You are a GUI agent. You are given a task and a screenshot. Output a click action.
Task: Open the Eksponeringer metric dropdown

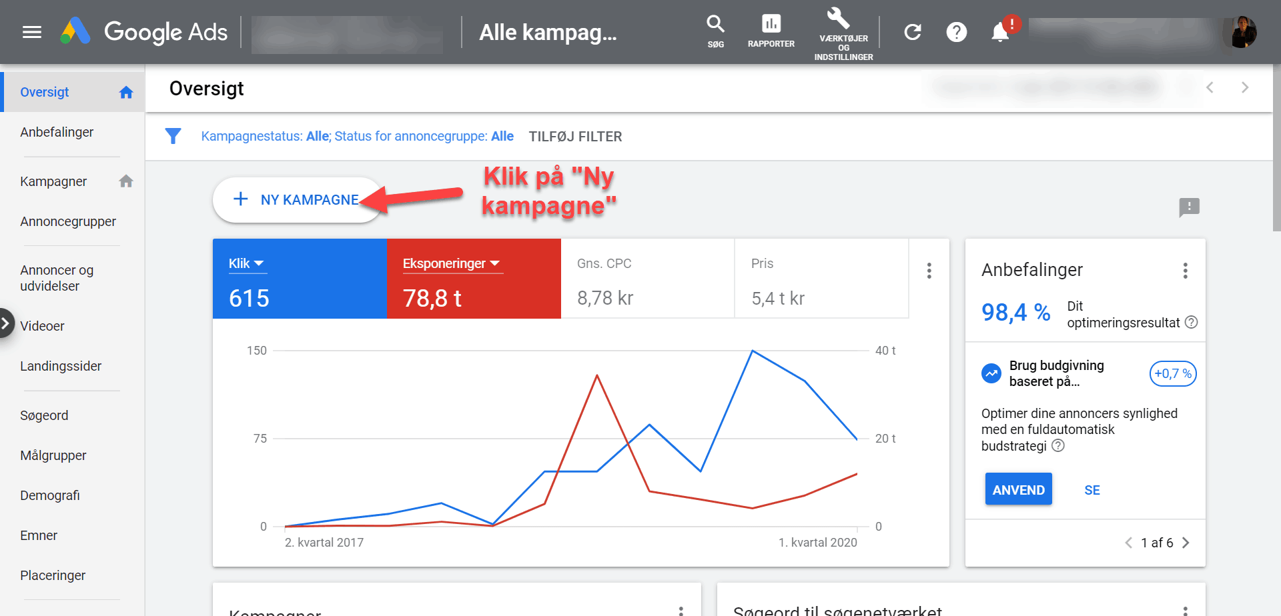click(452, 263)
